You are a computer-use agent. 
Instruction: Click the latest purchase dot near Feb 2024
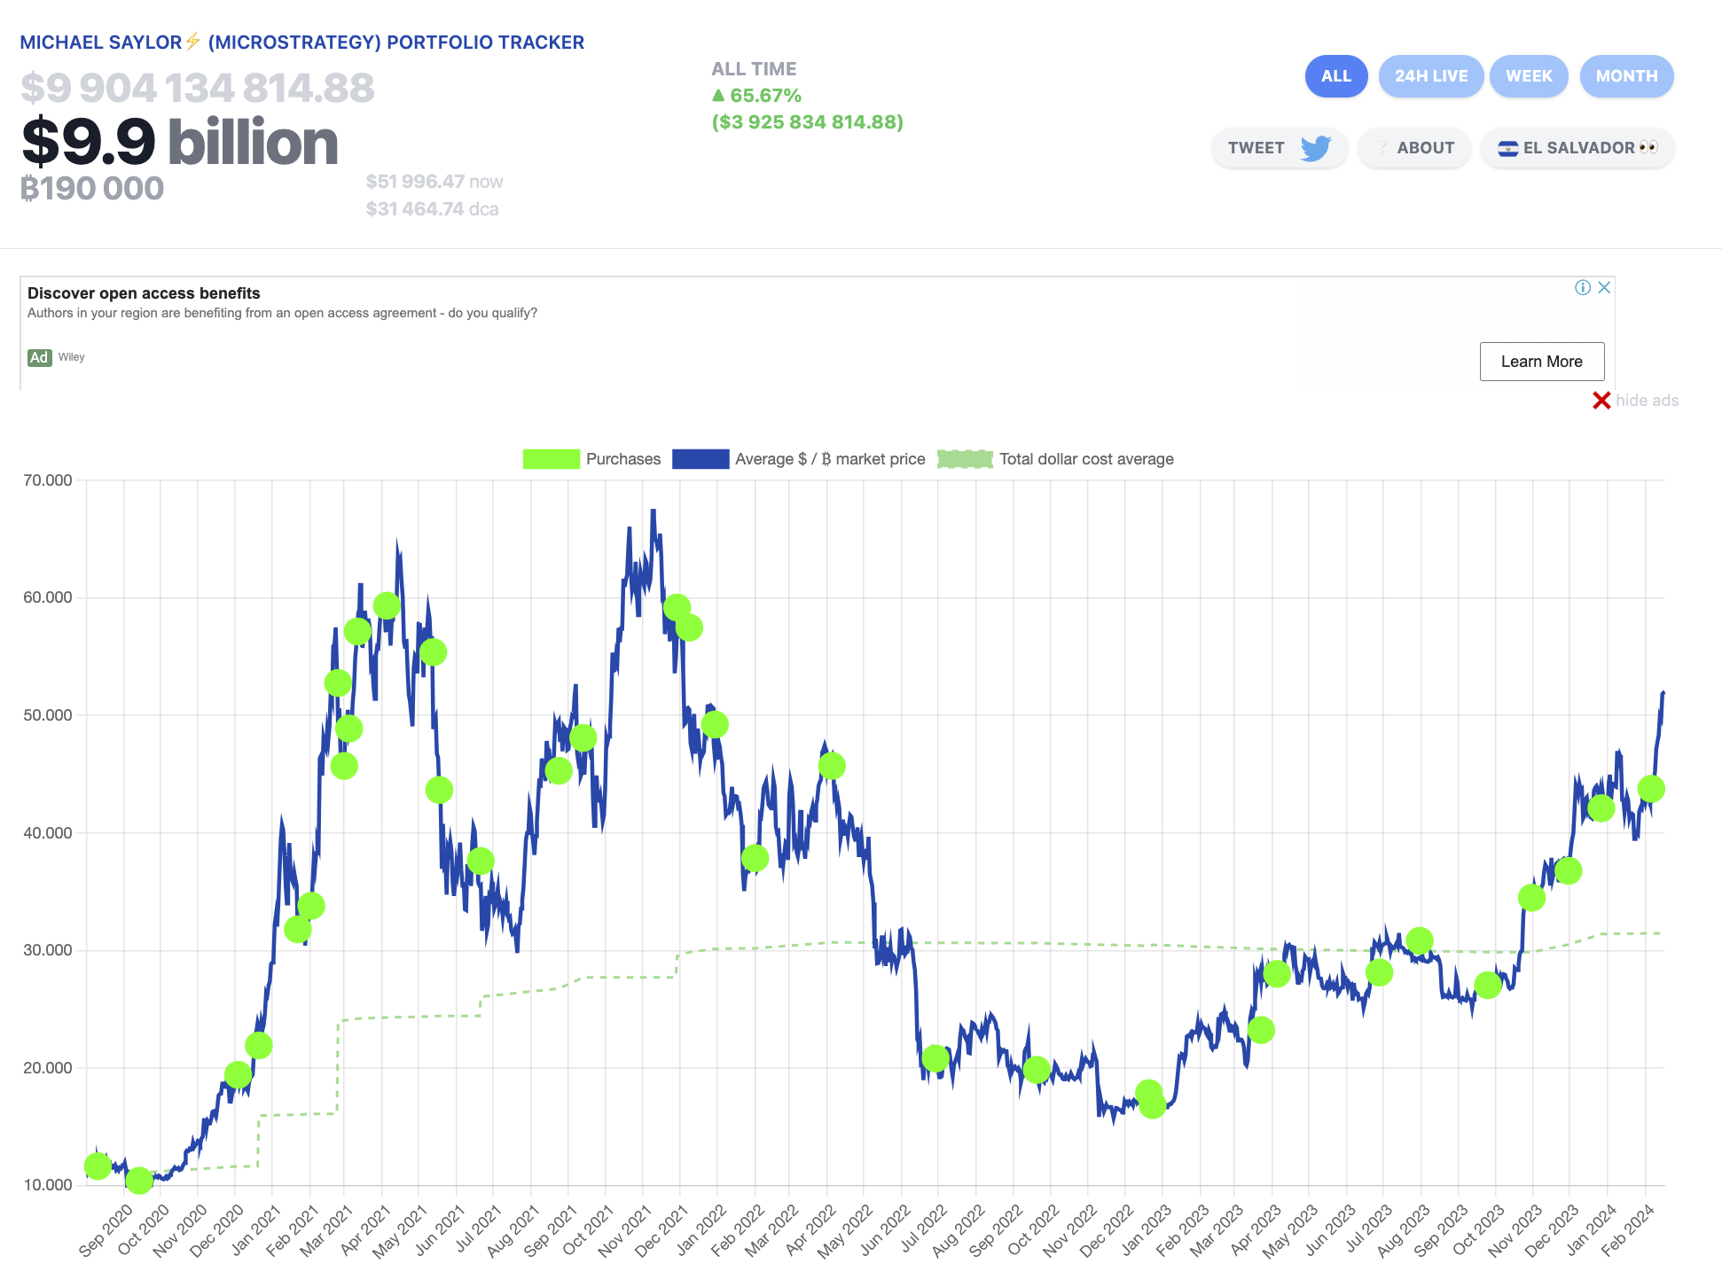[x=1651, y=788]
